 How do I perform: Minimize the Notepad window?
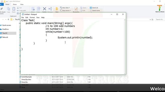point(112,14)
